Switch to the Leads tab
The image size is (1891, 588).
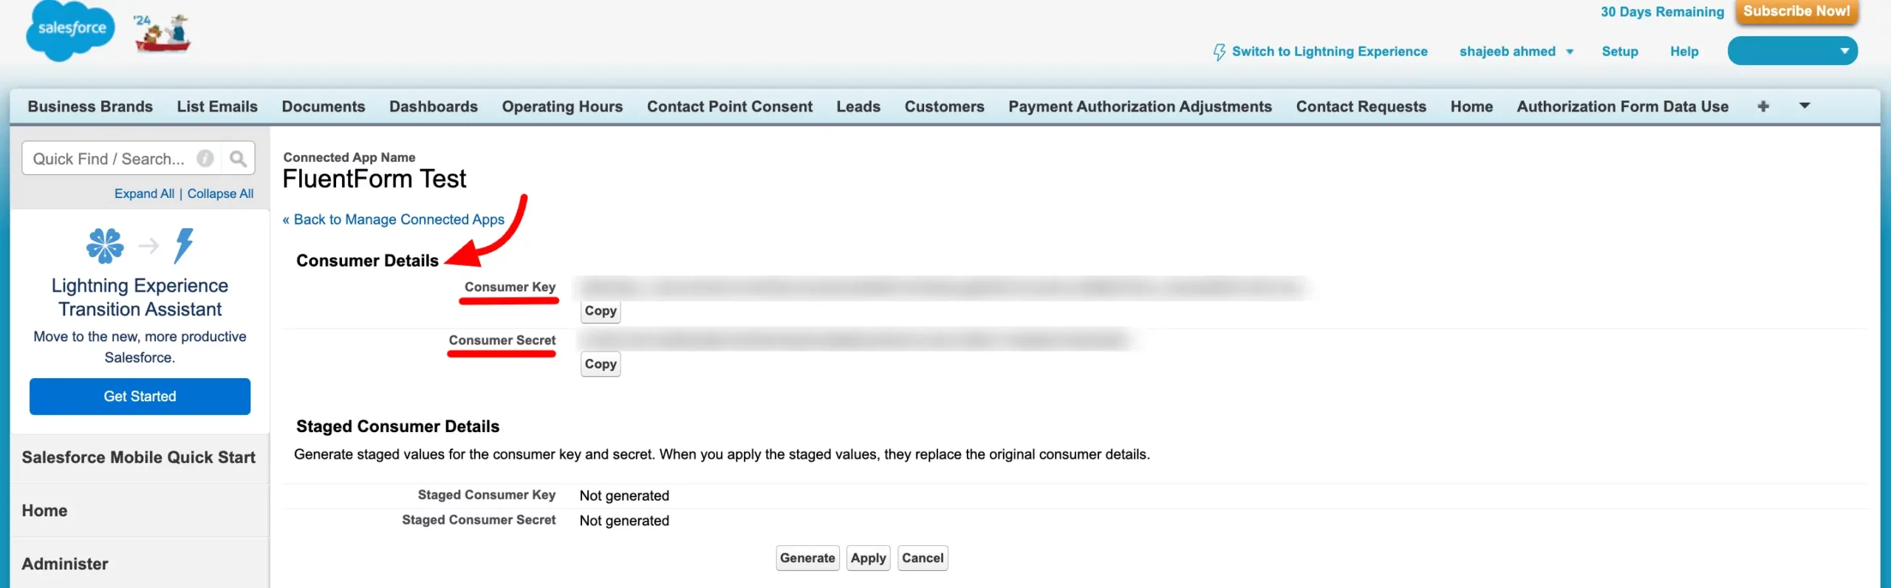(858, 106)
